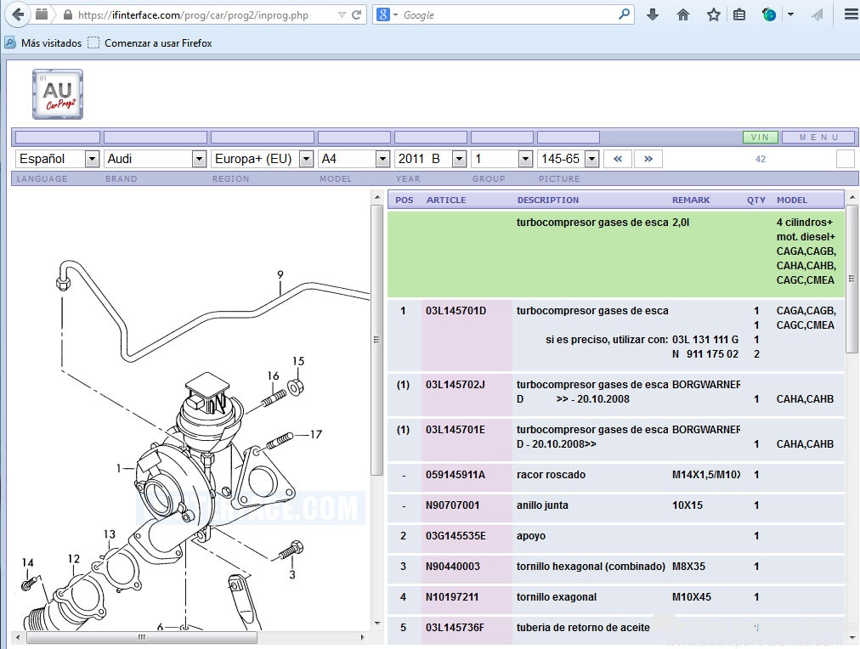Click the green turbocompresor header row
The height and width of the screenshot is (649, 860).
[616, 254]
